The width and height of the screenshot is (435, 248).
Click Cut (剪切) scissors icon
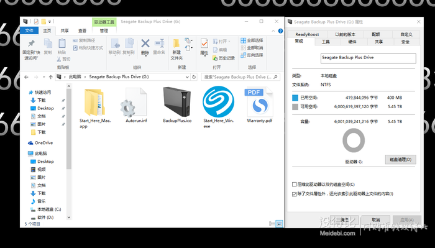tap(59, 59)
